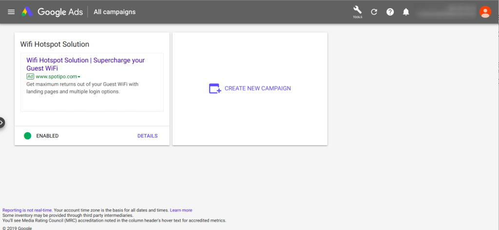Click the green Enabled status dot
The height and width of the screenshot is (230, 499).
(28, 136)
